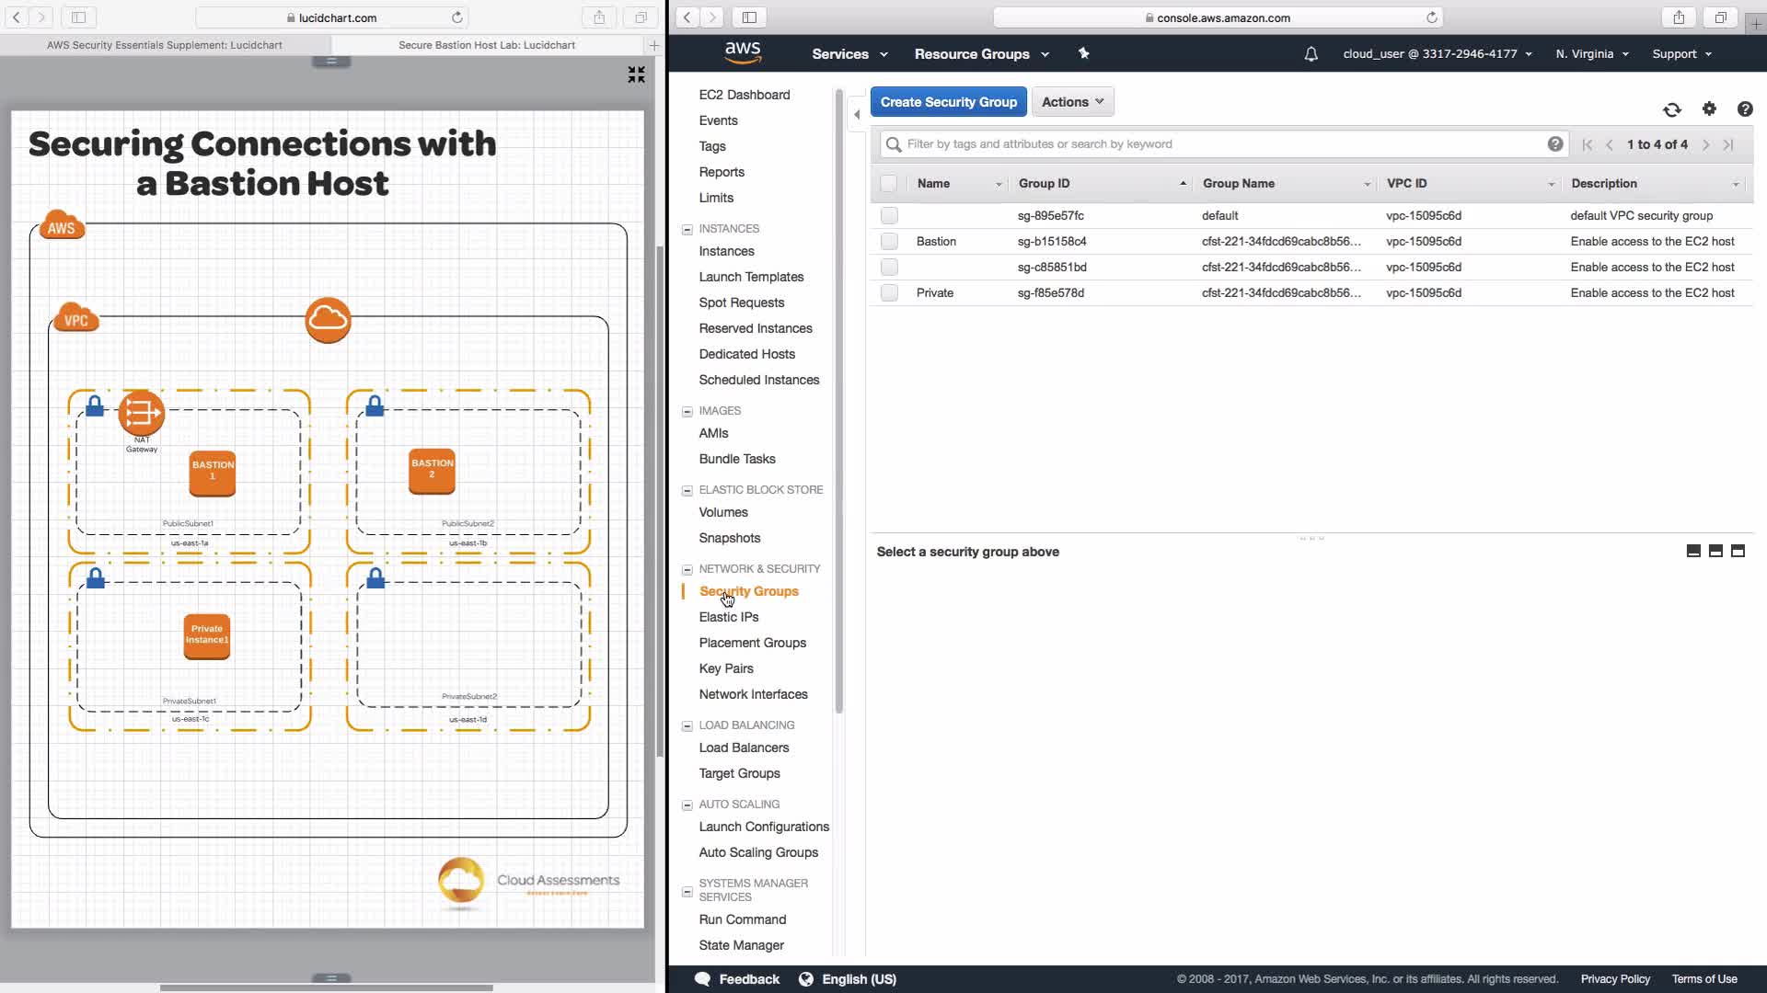Click the pin shortcut icon in navbar
Image resolution: width=1767 pixels, height=993 pixels.
(1083, 54)
